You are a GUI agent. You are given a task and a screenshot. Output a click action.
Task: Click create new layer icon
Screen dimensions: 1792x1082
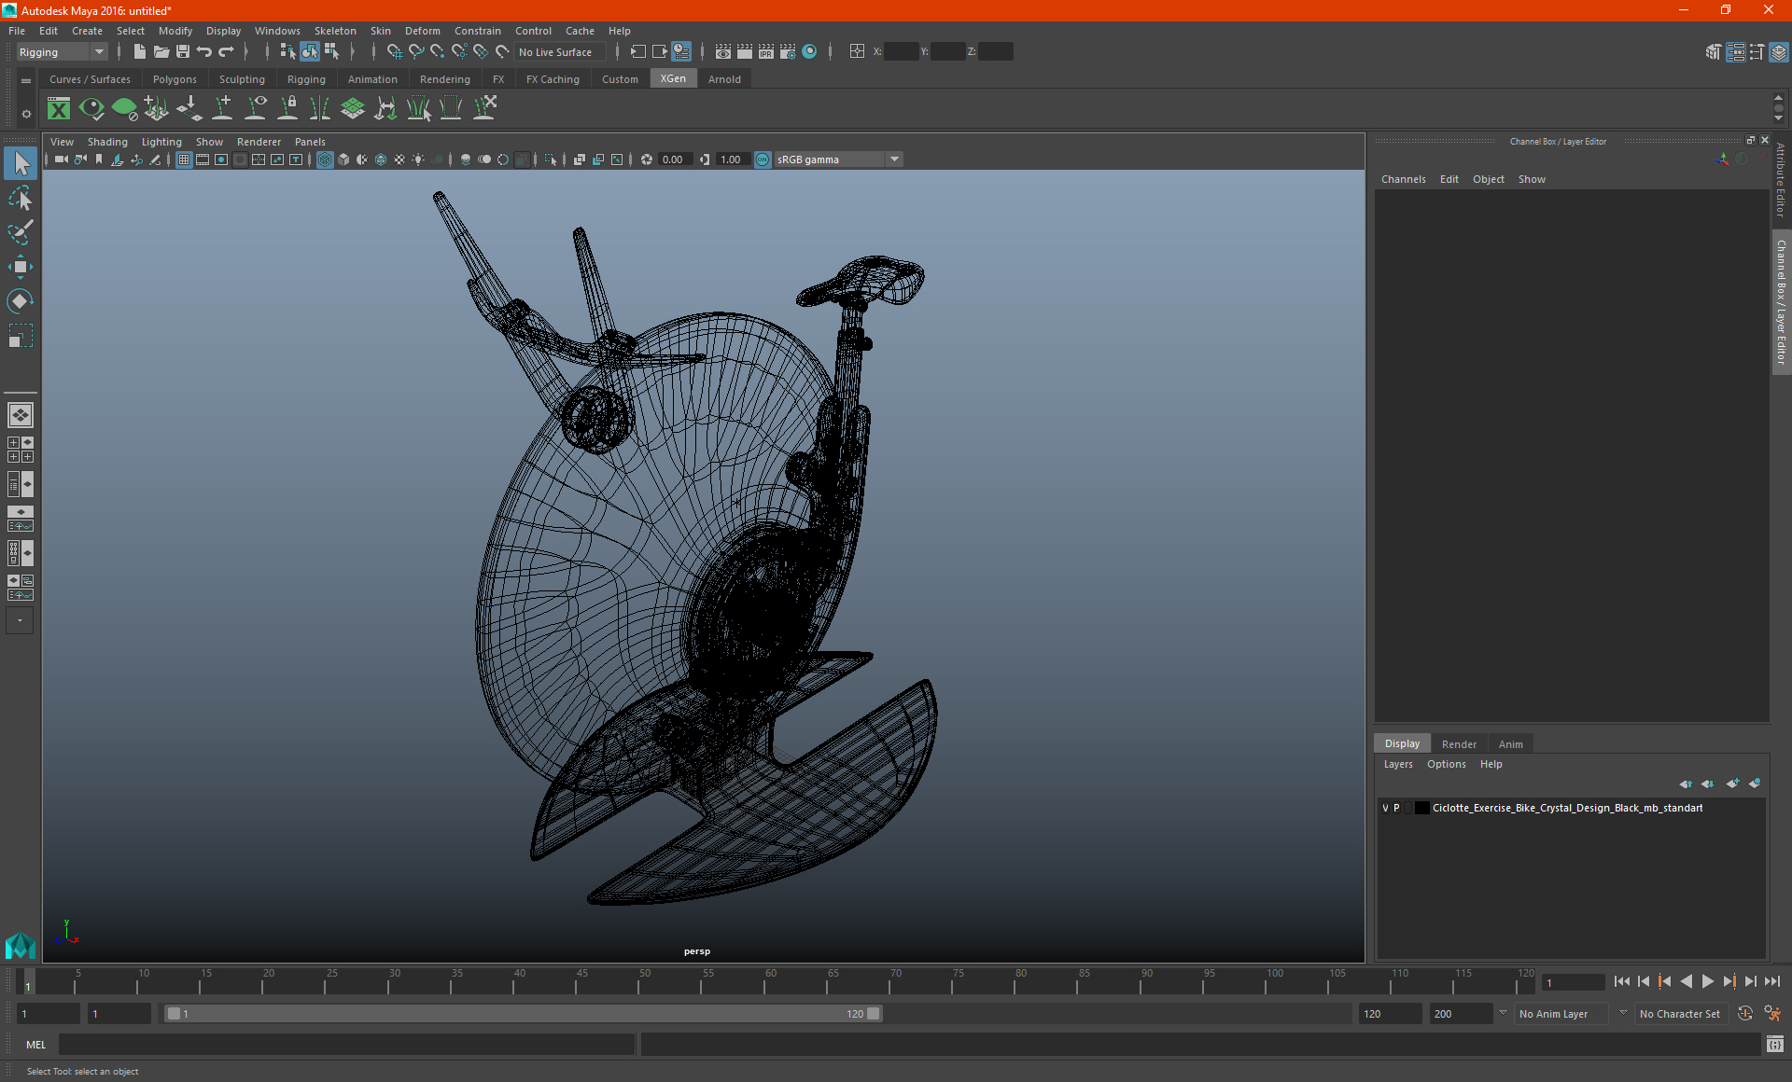pos(1732,784)
